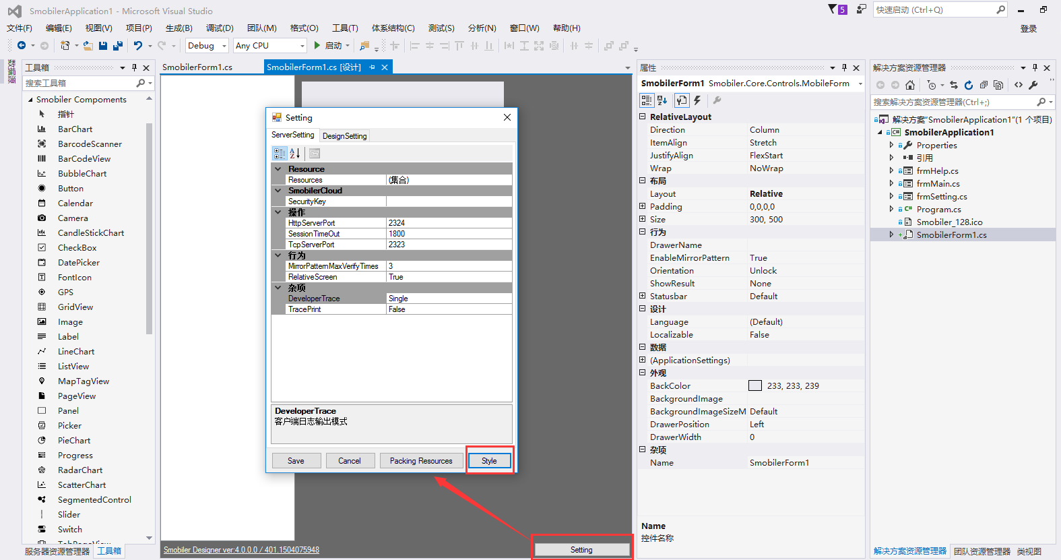Select CheckBox component in toolbox
Screen dimensions: 1061x560
pos(77,247)
